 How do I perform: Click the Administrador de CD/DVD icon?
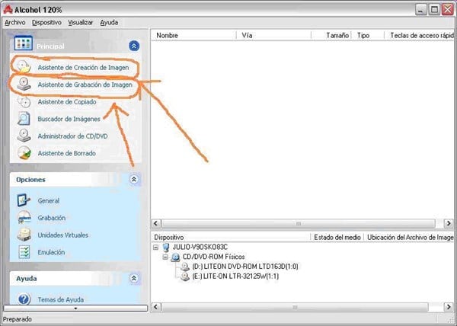tap(24, 136)
